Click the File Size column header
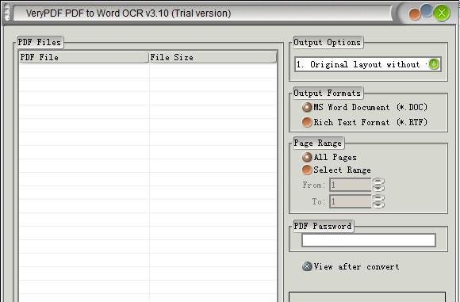This screenshot has width=460, height=302. tap(213, 57)
